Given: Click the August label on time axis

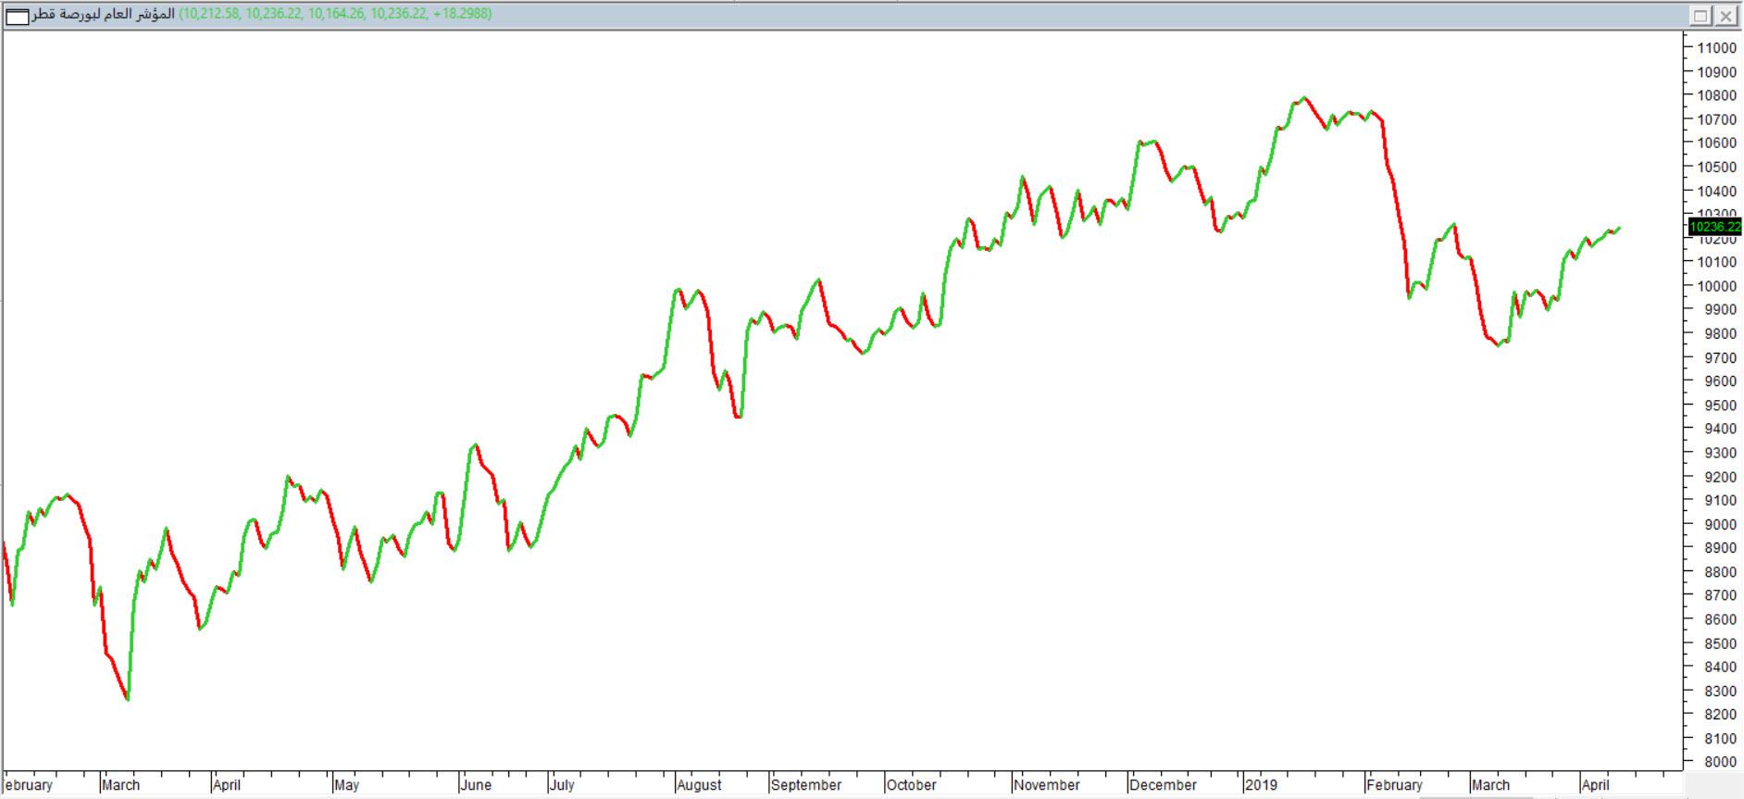Looking at the screenshot, I should [699, 785].
